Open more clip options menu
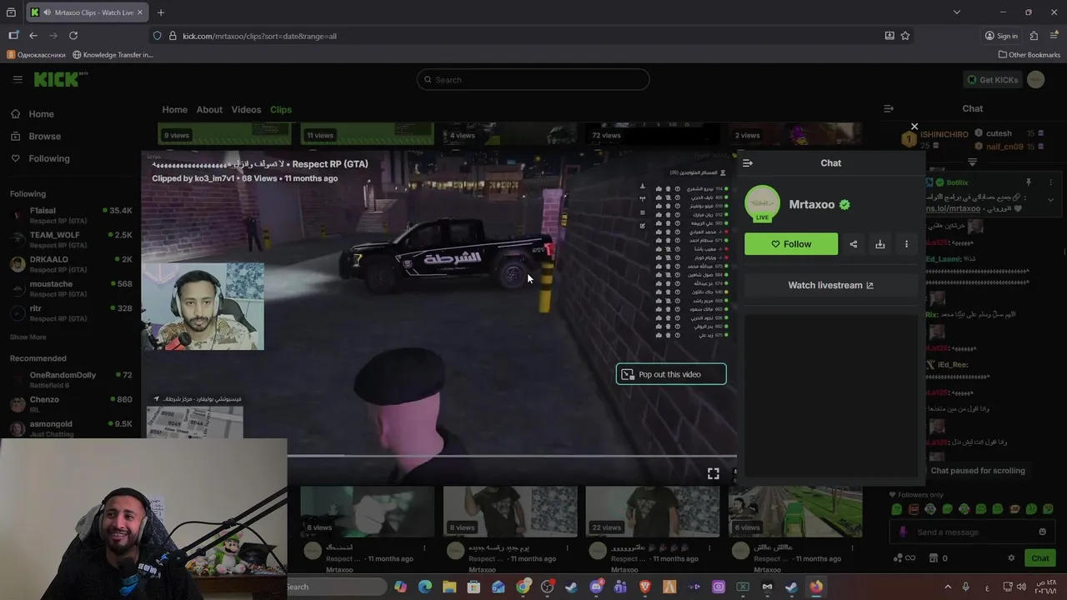1067x600 pixels. 906,244
